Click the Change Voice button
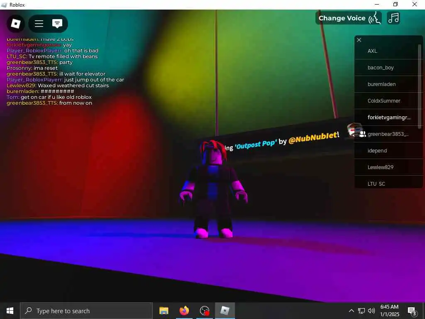Image resolution: width=425 pixels, height=319 pixels. 349,18
